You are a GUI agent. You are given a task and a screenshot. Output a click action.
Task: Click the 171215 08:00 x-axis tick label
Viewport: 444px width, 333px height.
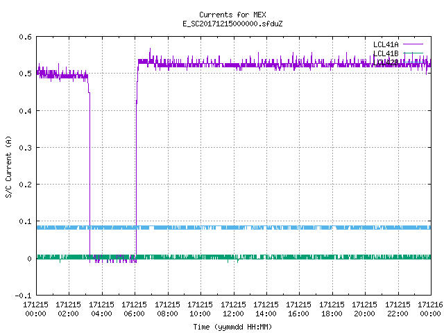click(x=167, y=309)
